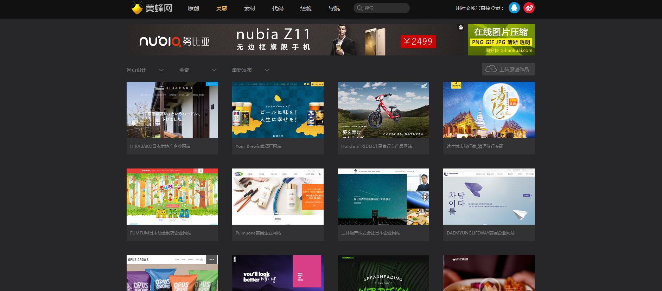Open the 经验 menu
Image resolution: width=662 pixels, height=291 pixels.
point(306,8)
